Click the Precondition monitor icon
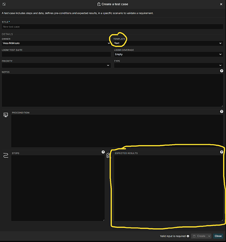The width and height of the screenshot is (226, 242). [x=6, y=115]
